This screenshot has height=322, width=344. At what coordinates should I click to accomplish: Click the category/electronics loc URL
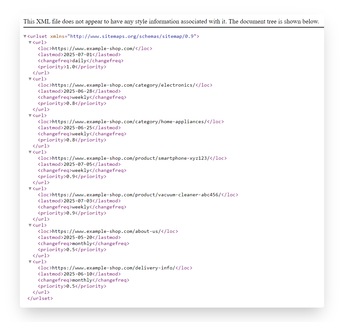click(x=124, y=85)
